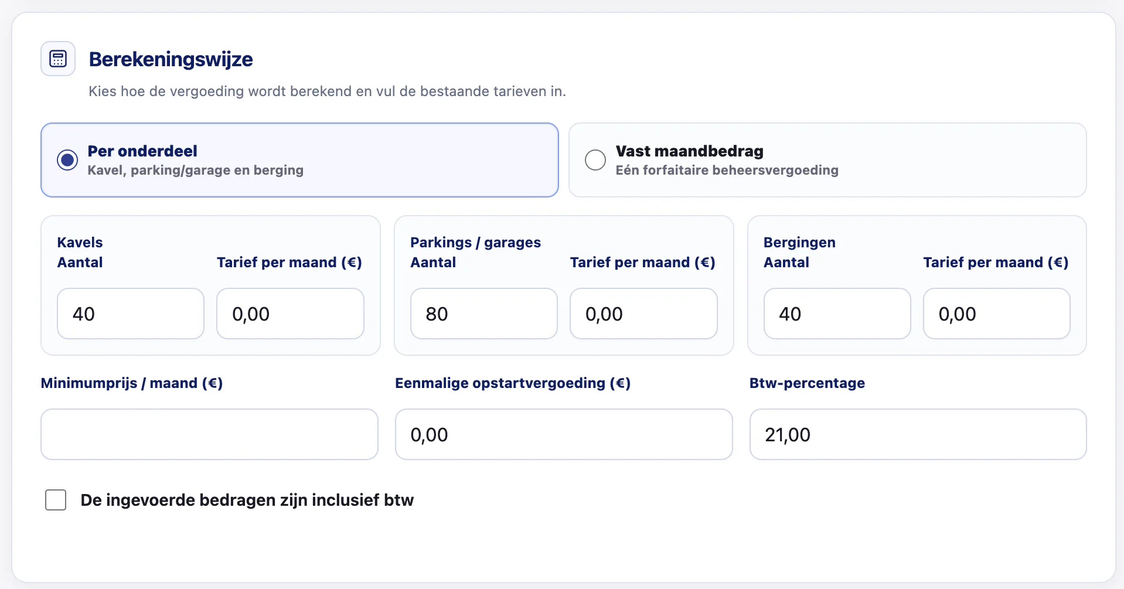Click the Minimumprijs / maand input field
Viewport: 1124px width, 589px height.
(x=209, y=434)
